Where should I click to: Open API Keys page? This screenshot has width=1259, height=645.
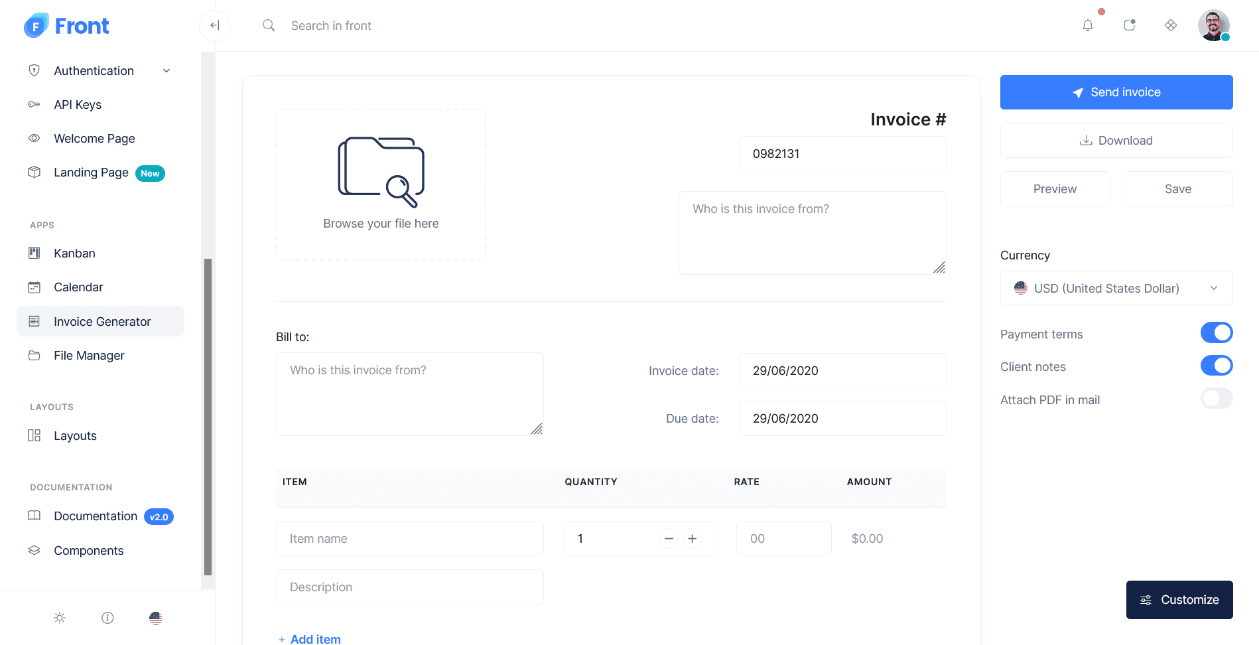pos(100,105)
